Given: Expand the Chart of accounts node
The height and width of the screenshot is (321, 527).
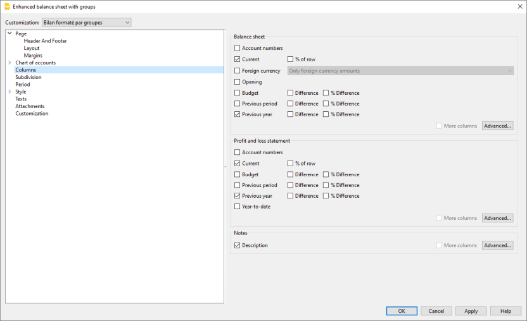Looking at the screenshot, I should pos(10,63).
